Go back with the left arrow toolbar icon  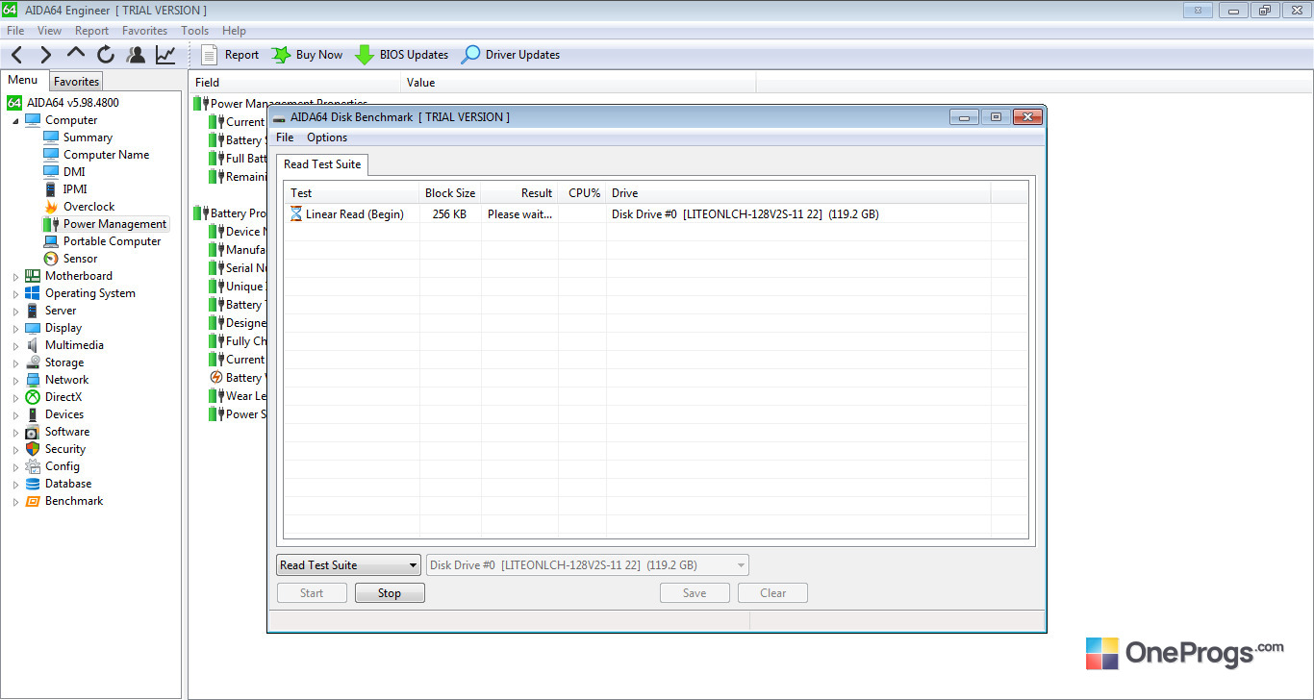(17, 55)
